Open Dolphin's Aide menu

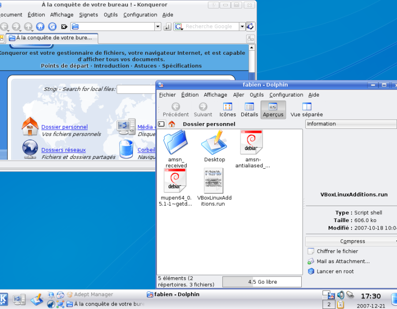314,95
